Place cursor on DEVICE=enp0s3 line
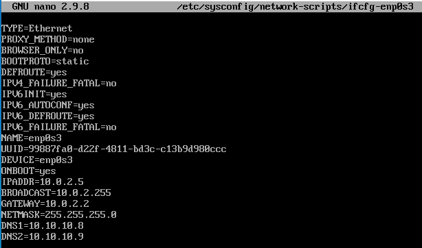 pos(37,160)
